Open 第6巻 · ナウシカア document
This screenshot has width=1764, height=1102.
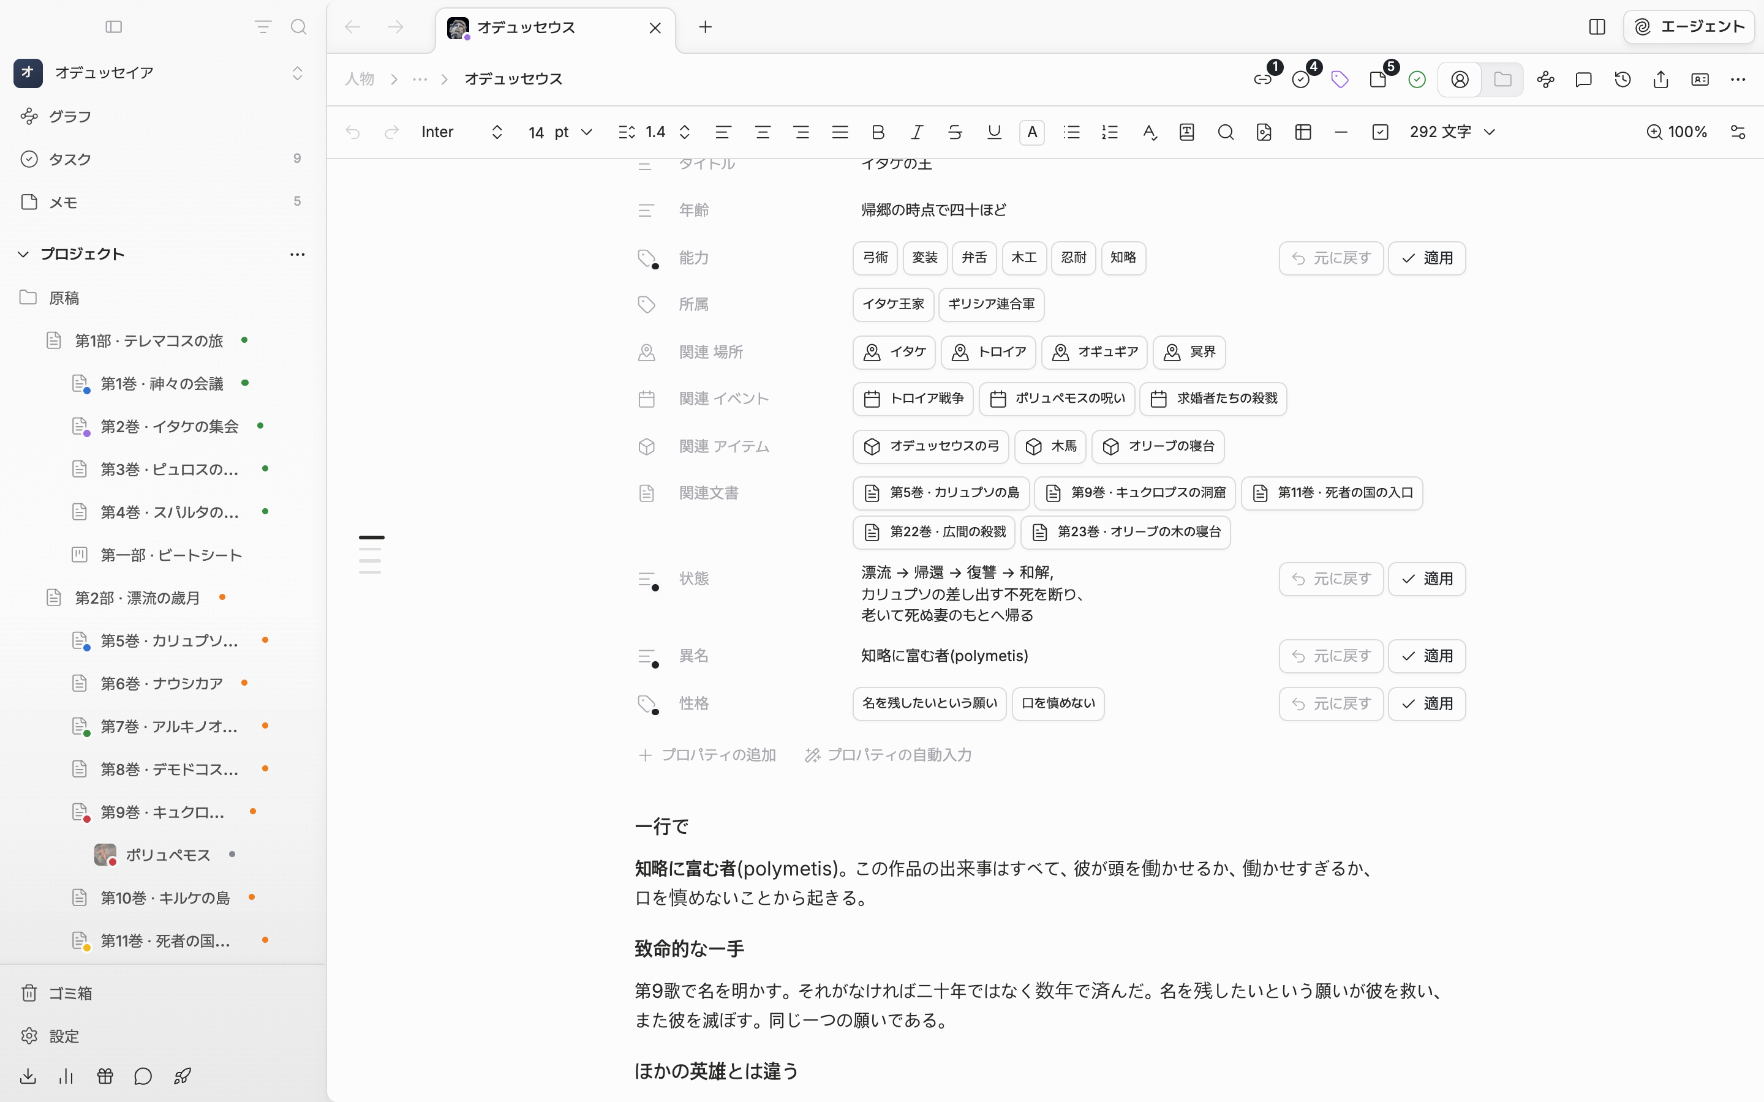[162, 683]
